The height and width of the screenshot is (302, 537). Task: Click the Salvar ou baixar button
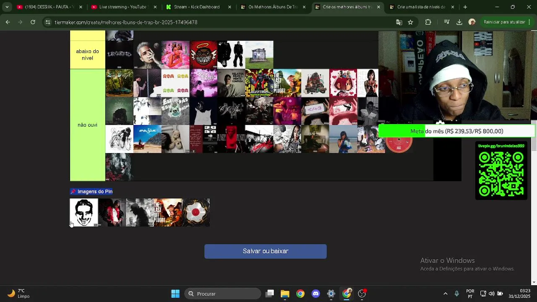[266, 251]
